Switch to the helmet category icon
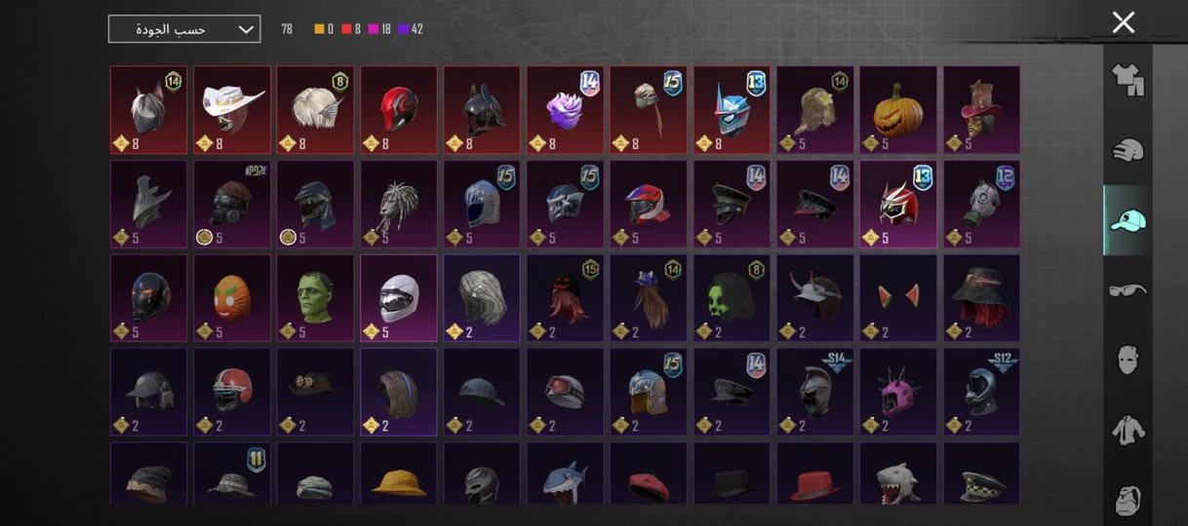1188x526 pixels. tap(1128, 151)
